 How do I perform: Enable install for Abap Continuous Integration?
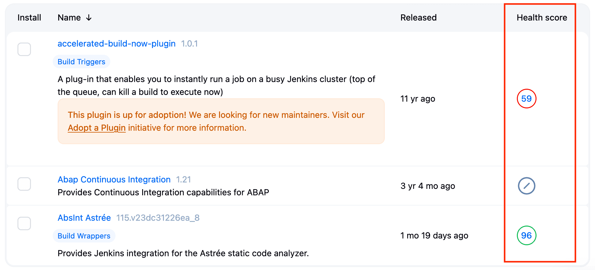pyautogui.click(x=24, y=184)
